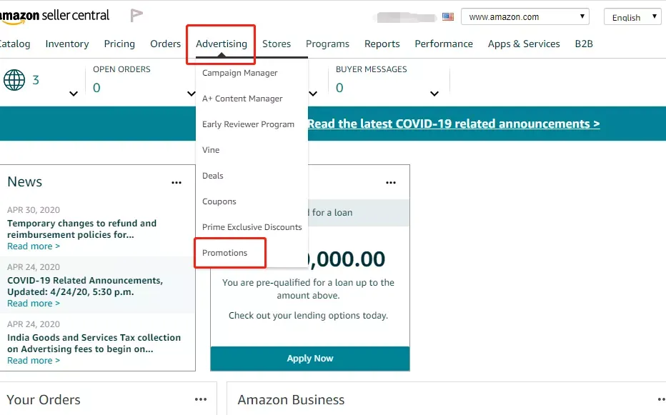Read more about India Goods and Services Tax
Screen dimensions: 666x415
34,361
